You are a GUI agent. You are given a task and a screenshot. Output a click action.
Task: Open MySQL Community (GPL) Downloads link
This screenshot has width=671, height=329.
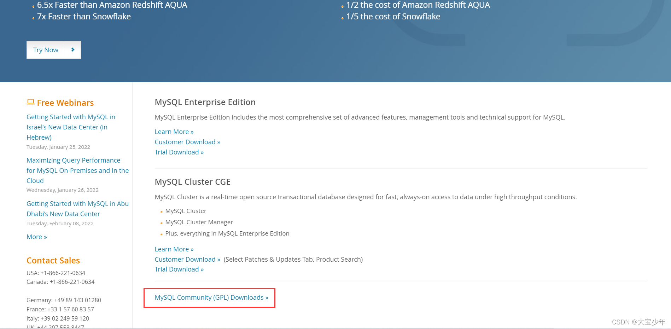pyautogui.click(x=211, y=297)
